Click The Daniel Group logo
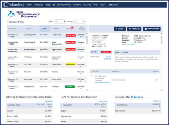 click(14, 5)
